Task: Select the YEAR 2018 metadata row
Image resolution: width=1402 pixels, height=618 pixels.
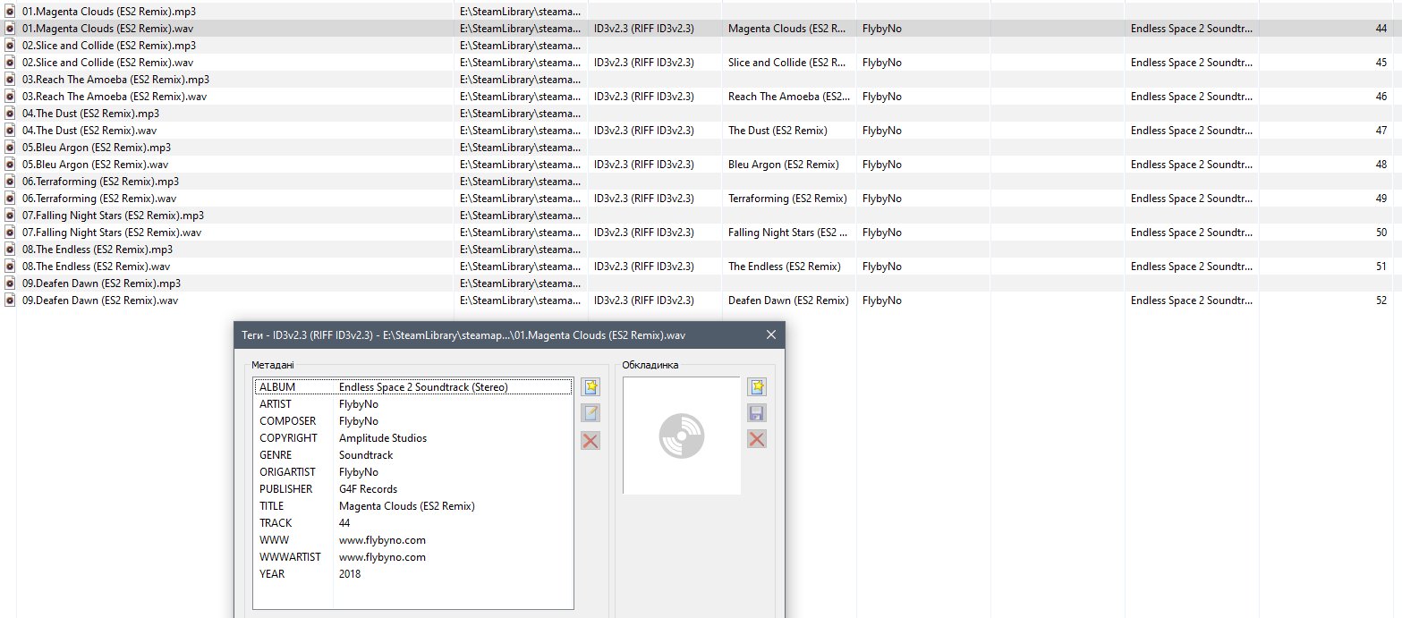Action: pyautogui.click(x=413, y=574)
